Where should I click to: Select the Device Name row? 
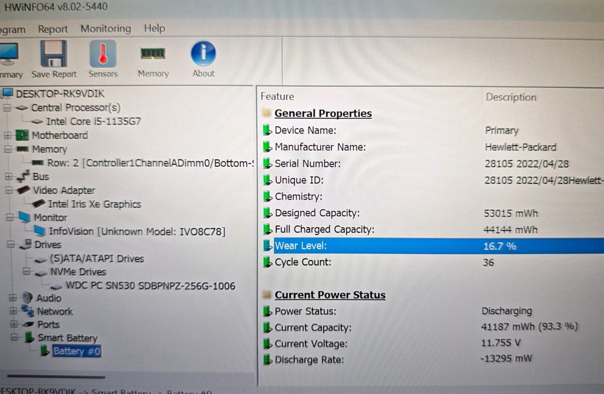[432, 131]
